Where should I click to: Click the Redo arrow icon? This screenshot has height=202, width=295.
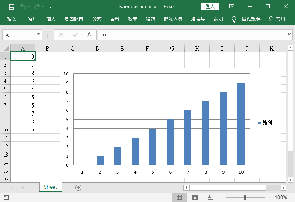[x=37, y=7]
